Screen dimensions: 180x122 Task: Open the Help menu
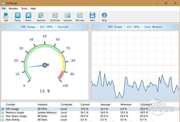point(33,9)
